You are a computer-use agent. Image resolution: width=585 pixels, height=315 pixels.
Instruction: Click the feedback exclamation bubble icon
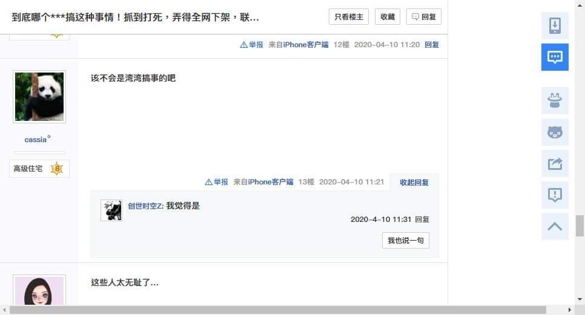tap(555, 195)
